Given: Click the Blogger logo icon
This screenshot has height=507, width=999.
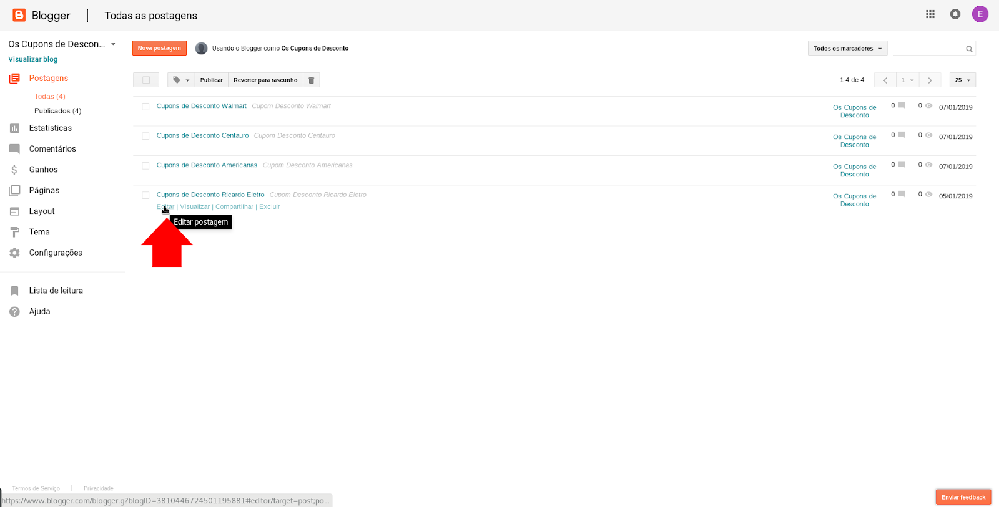Looking at the screenshot, I should 19,15.
